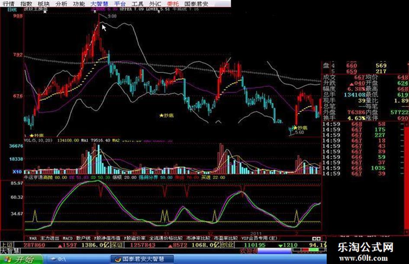Click the 总手 134108 value

coord(354,95)
